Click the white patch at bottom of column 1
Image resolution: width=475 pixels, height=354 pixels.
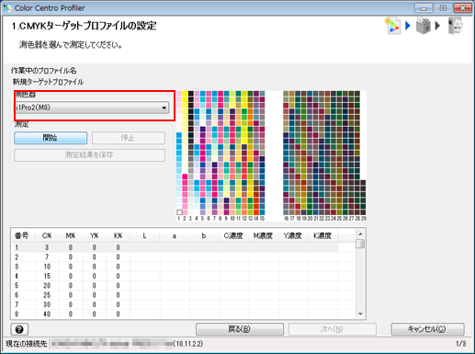pyautogui.click(x=179, y=212)
